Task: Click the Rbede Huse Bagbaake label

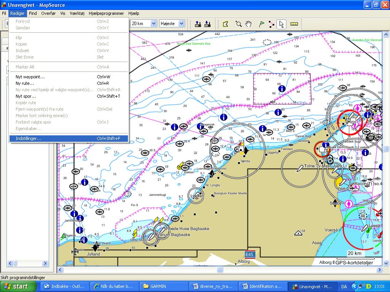Action: (187, 229)
